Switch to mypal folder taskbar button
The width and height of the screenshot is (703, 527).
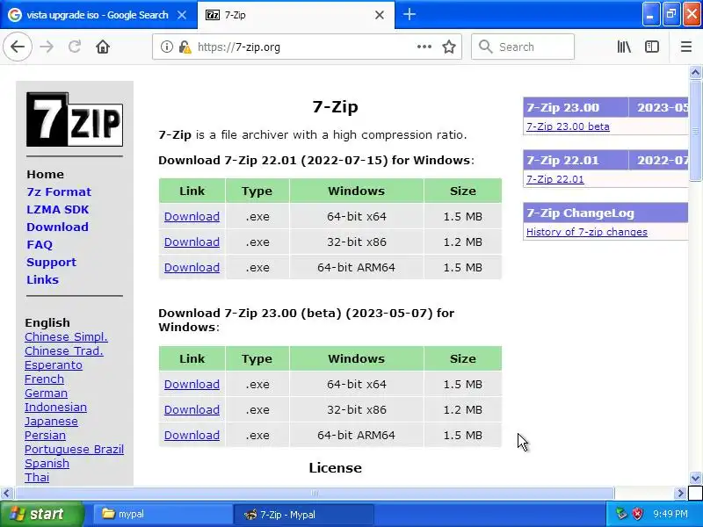click(x=163, y=514)
